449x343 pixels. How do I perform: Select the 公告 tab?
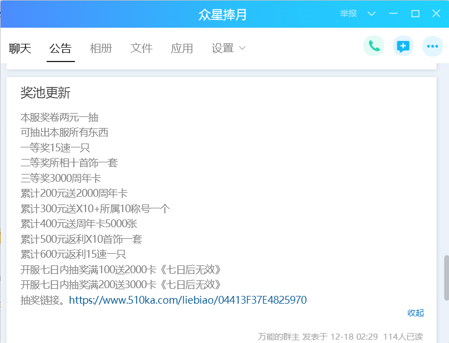[x=60, y=49]
